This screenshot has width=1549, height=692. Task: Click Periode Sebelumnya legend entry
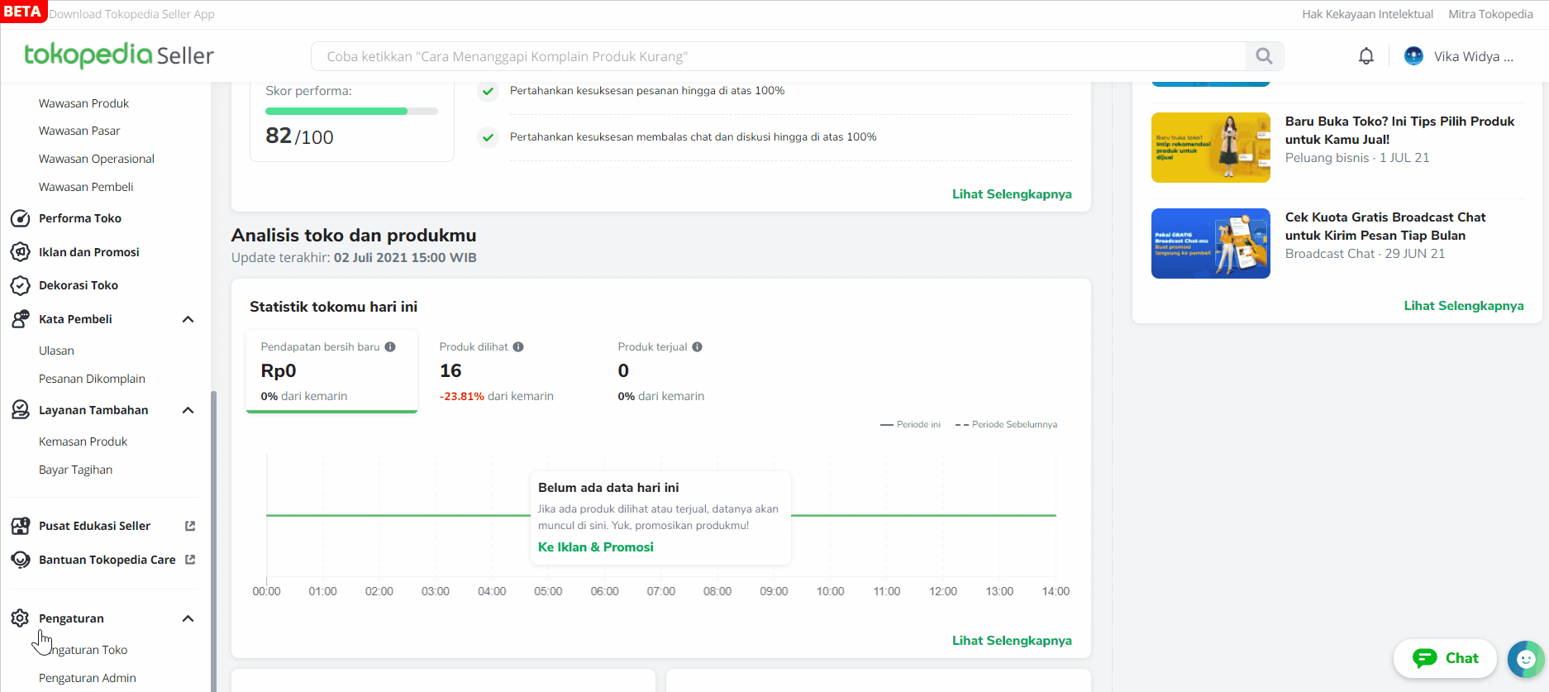click(1006, 424)
